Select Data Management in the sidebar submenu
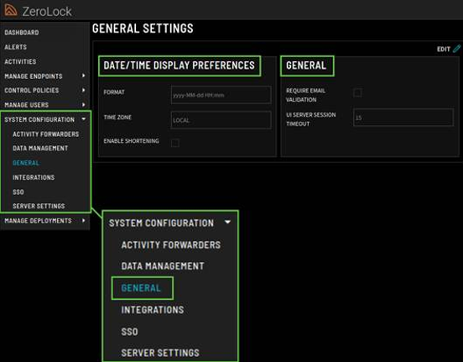Viewport: 463px width, 362px height. pos(40,148)
